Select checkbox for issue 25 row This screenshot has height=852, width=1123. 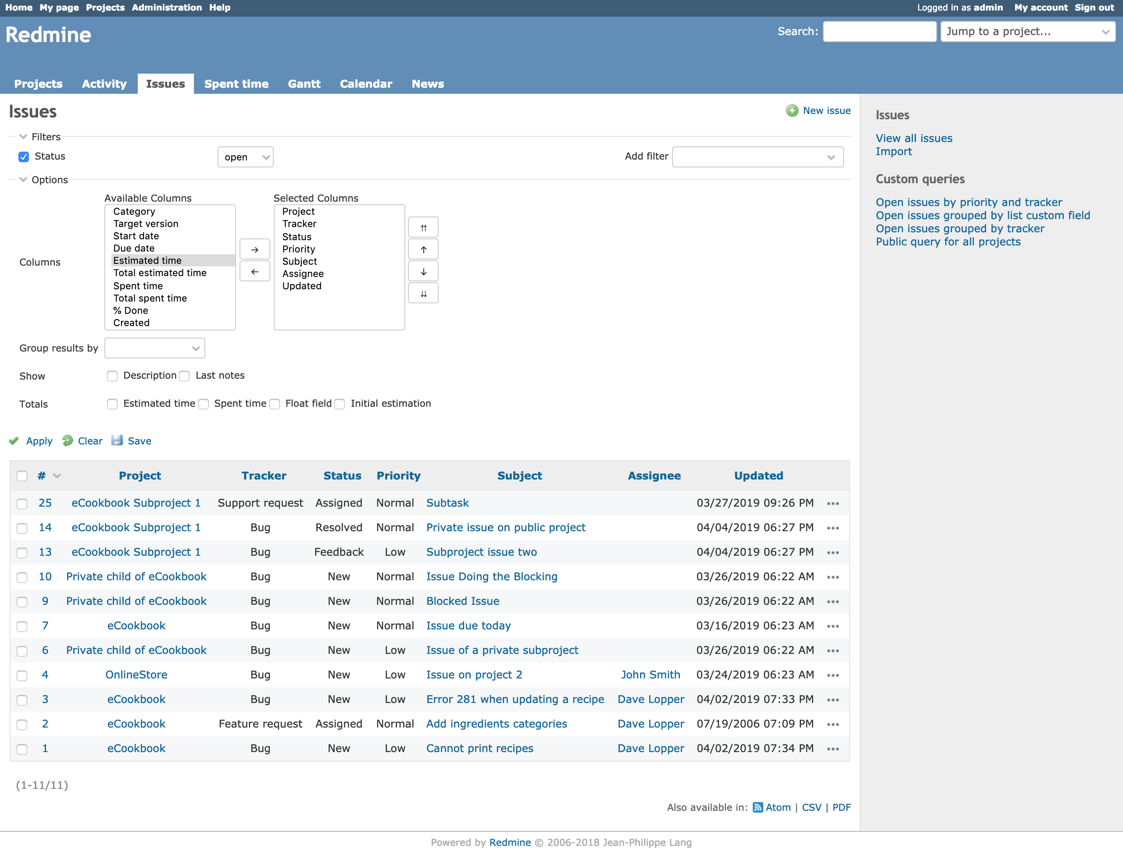pyautogui.click(x=22, y=504)
